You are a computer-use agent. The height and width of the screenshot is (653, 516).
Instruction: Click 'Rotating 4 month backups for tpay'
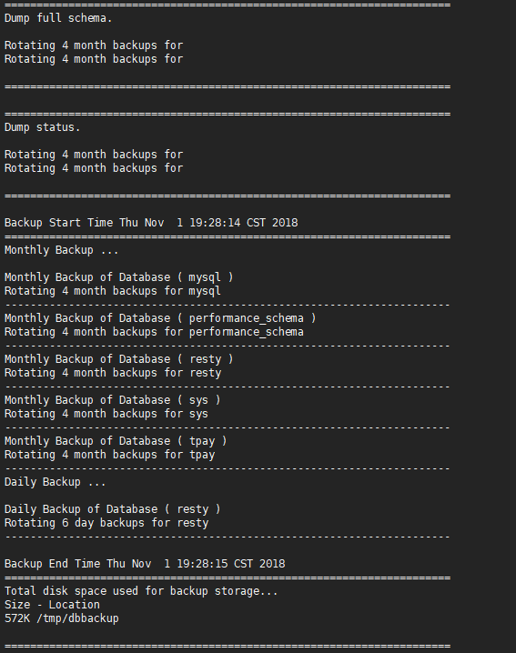point(109,455)
